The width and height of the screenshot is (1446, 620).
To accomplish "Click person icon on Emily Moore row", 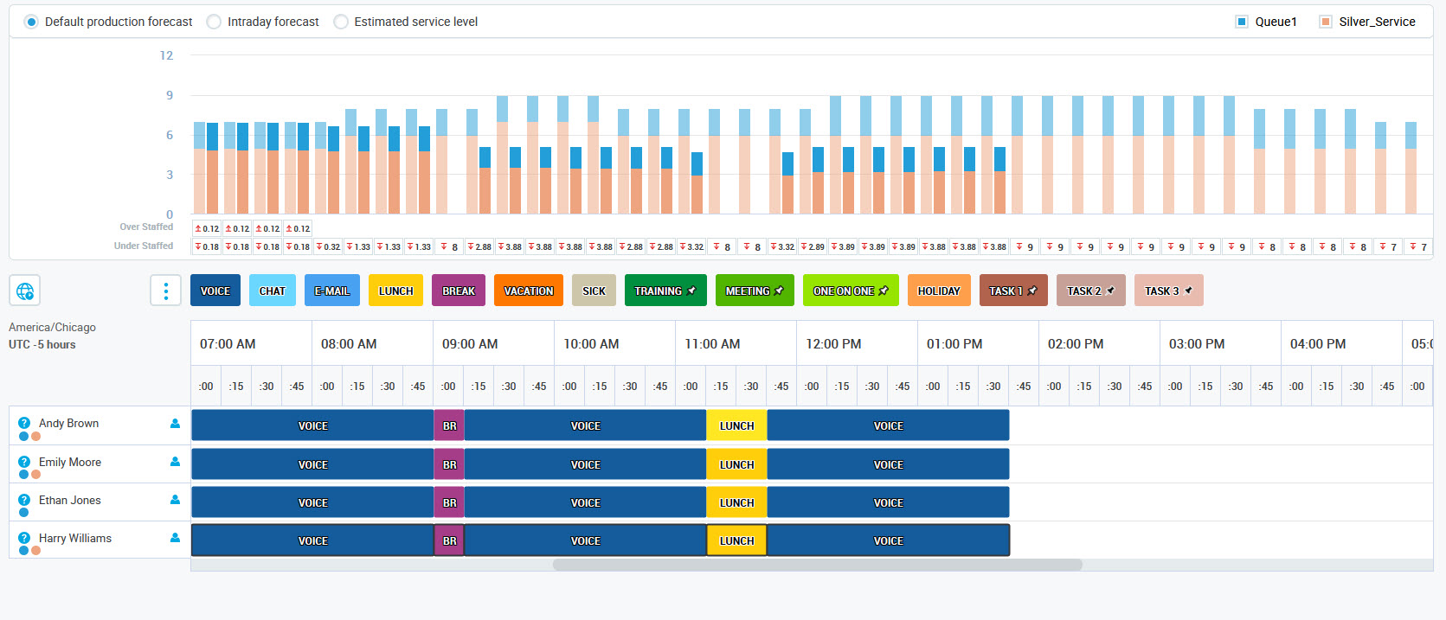I will pos(175,462).
